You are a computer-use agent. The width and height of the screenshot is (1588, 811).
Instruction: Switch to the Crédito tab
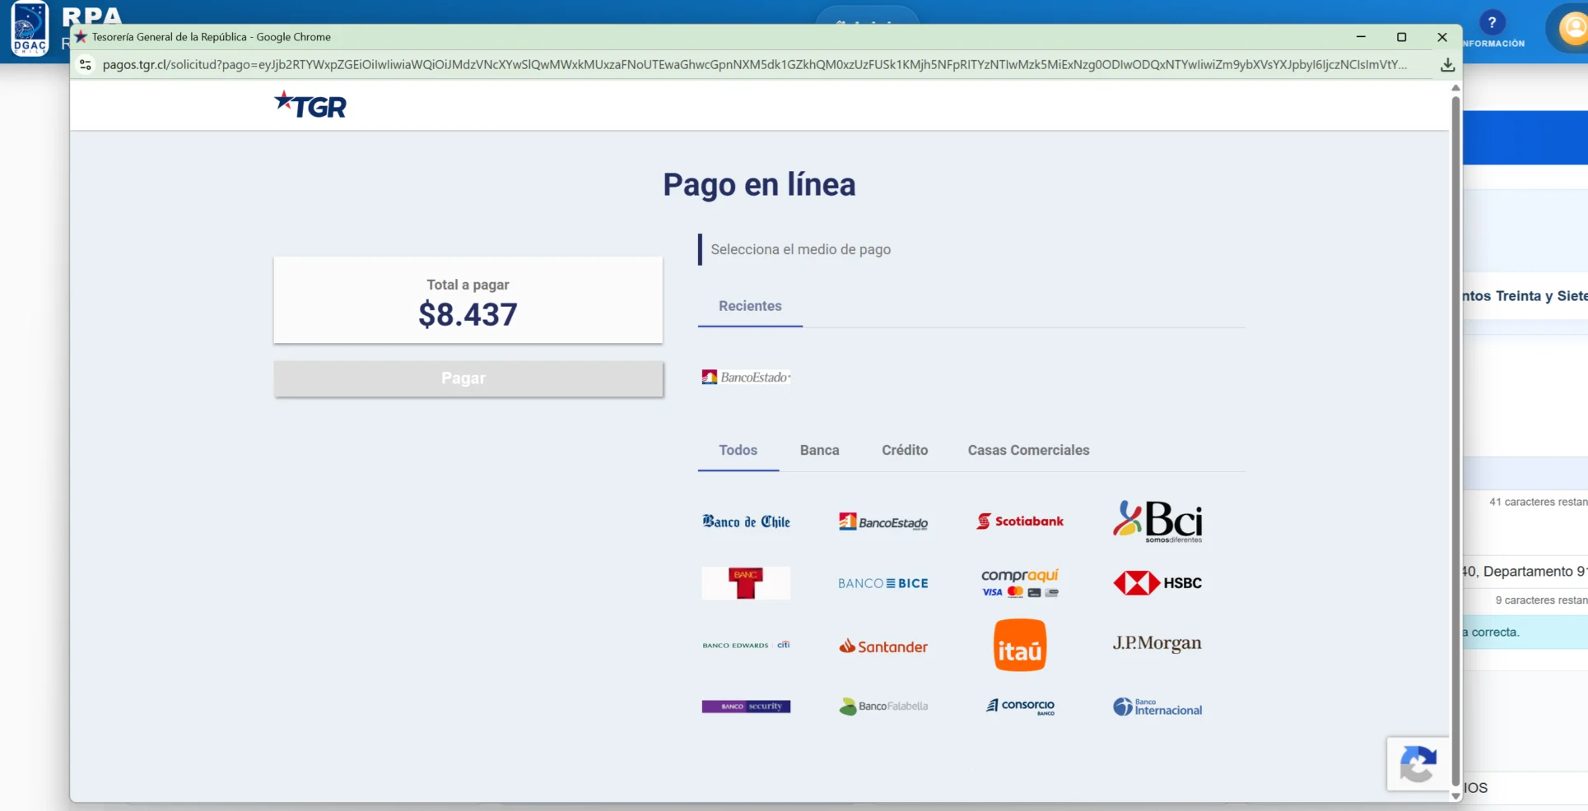pyautogui.click(x=905, y=451)
